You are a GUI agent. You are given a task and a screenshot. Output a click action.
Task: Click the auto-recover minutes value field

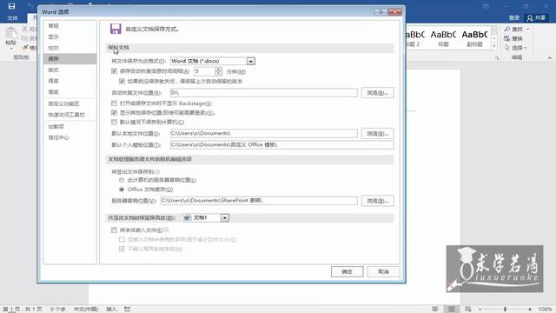(x=205, y=71)
